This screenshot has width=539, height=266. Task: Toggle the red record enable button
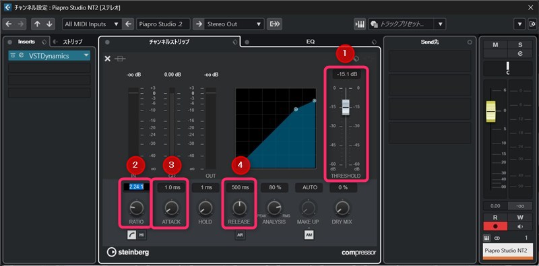click(495, 226)
